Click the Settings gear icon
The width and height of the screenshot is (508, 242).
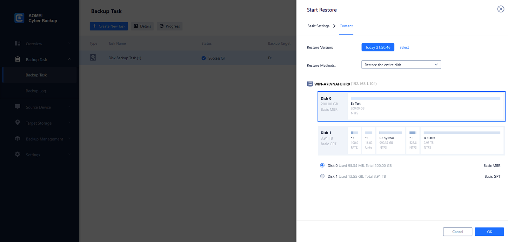click(18, 154)
